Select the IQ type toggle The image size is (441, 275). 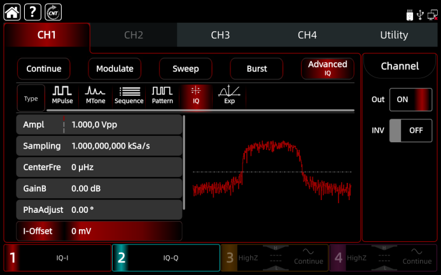point(196,95)
